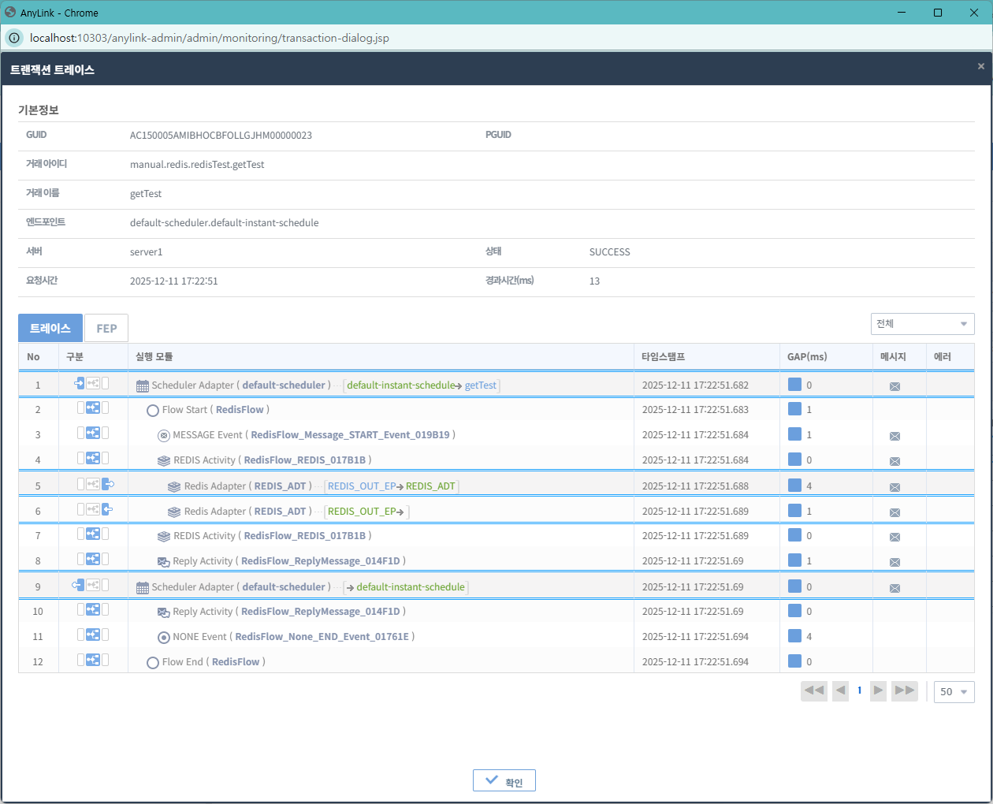
Task: Open message icon for Reply Activity row 8
Action: (x=894, y=562)
